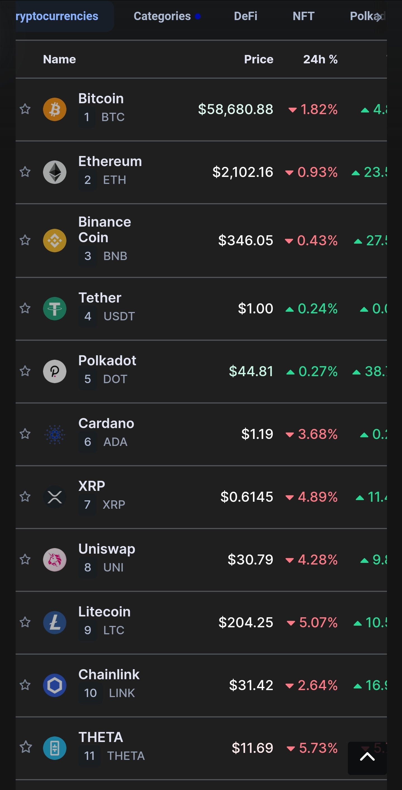Open the Categories tab
Screen dimensions: 402x790
pos(162,16)
